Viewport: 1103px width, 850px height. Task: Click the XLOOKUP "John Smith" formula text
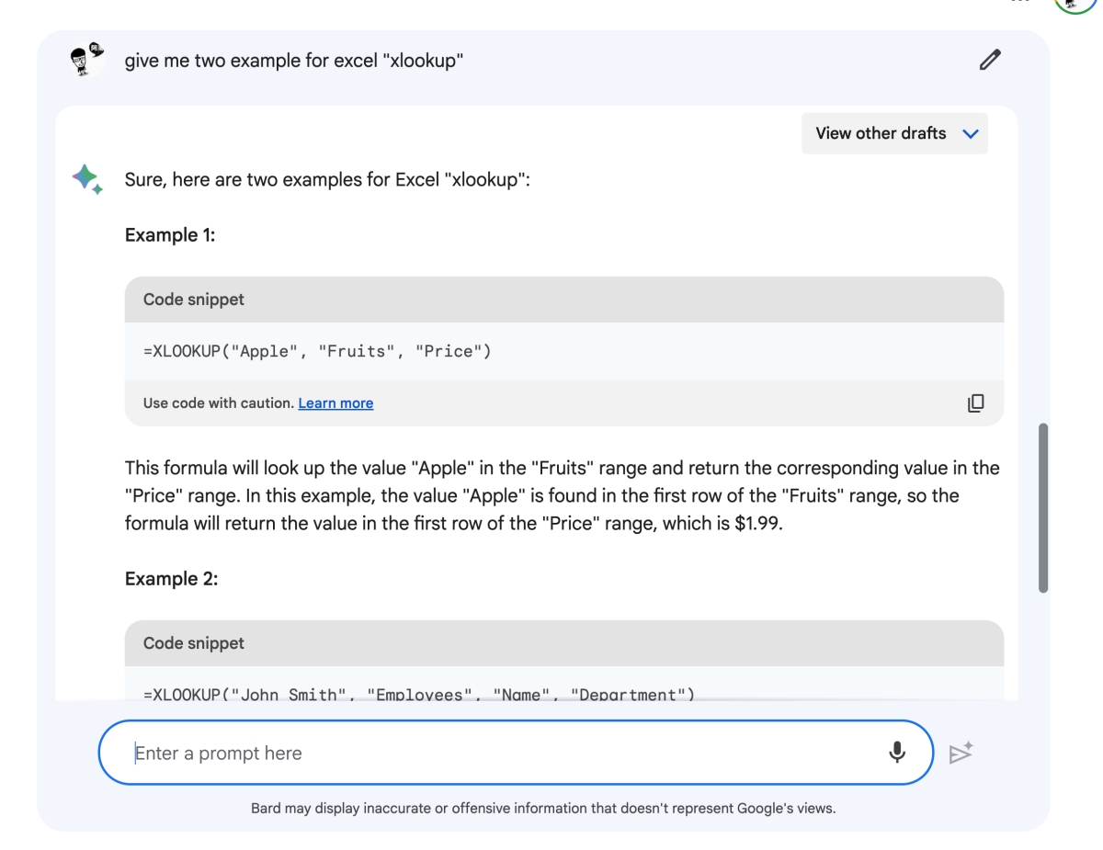(419, 694)
